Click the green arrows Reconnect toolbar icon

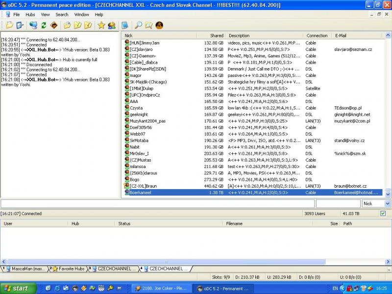click(x=44, y=25)
